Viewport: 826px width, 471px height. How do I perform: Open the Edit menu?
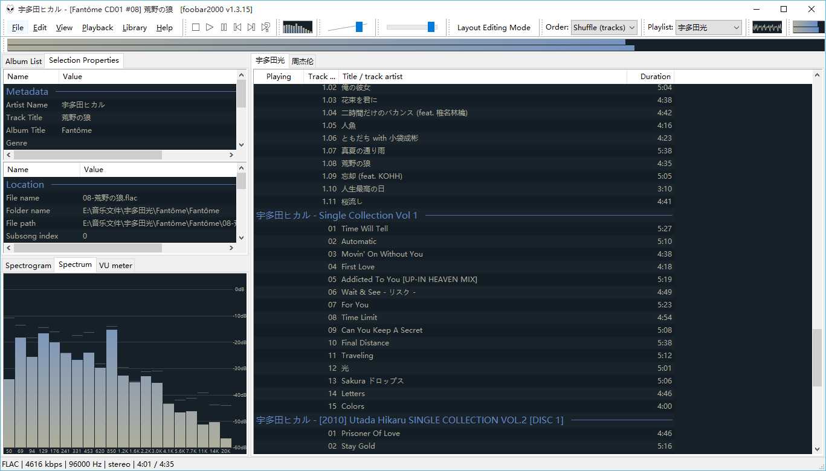(40, 27)
